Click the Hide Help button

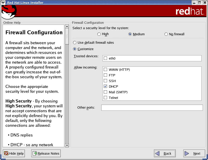[14, 153]
